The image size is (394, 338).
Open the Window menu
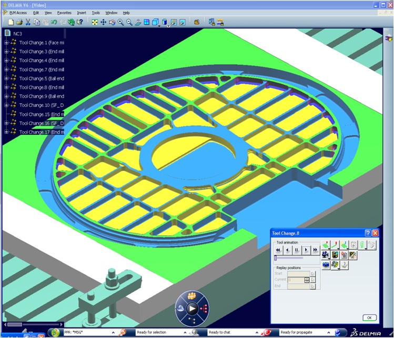[x=112, y=13]
